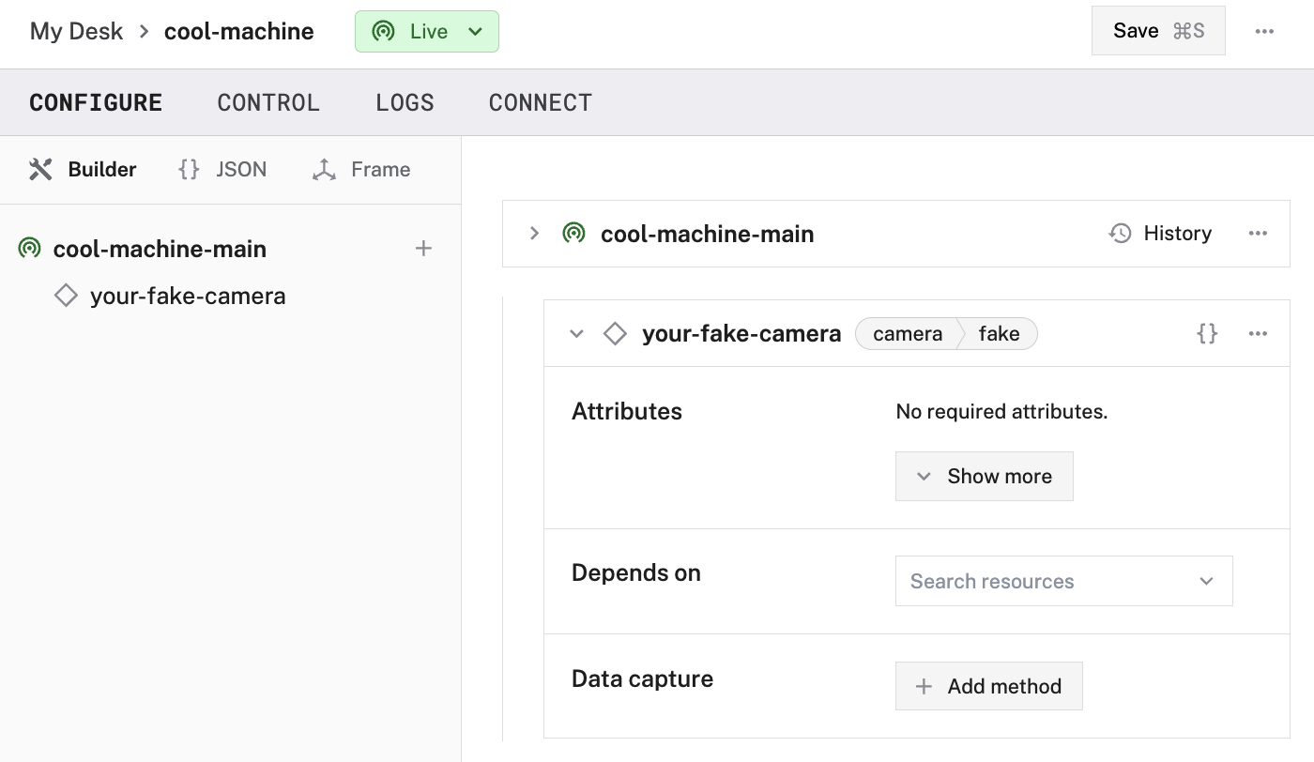Select the Builder wrench icon
The height and width of the screenshot is (762, 1314).
pyautogui.click(x=41, y=169)
